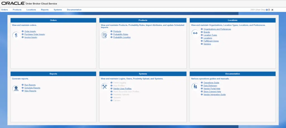Open the Reports menu
The image size is (286, 128).
coord(45,10)
